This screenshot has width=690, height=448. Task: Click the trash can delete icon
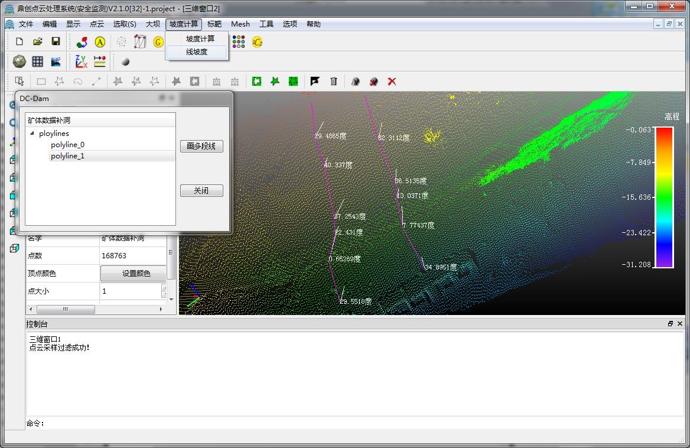pos(333,82)
